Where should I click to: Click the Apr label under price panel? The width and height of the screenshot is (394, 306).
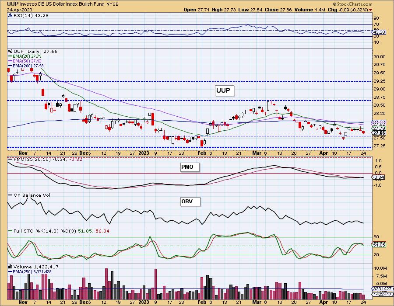coord(324,153)
